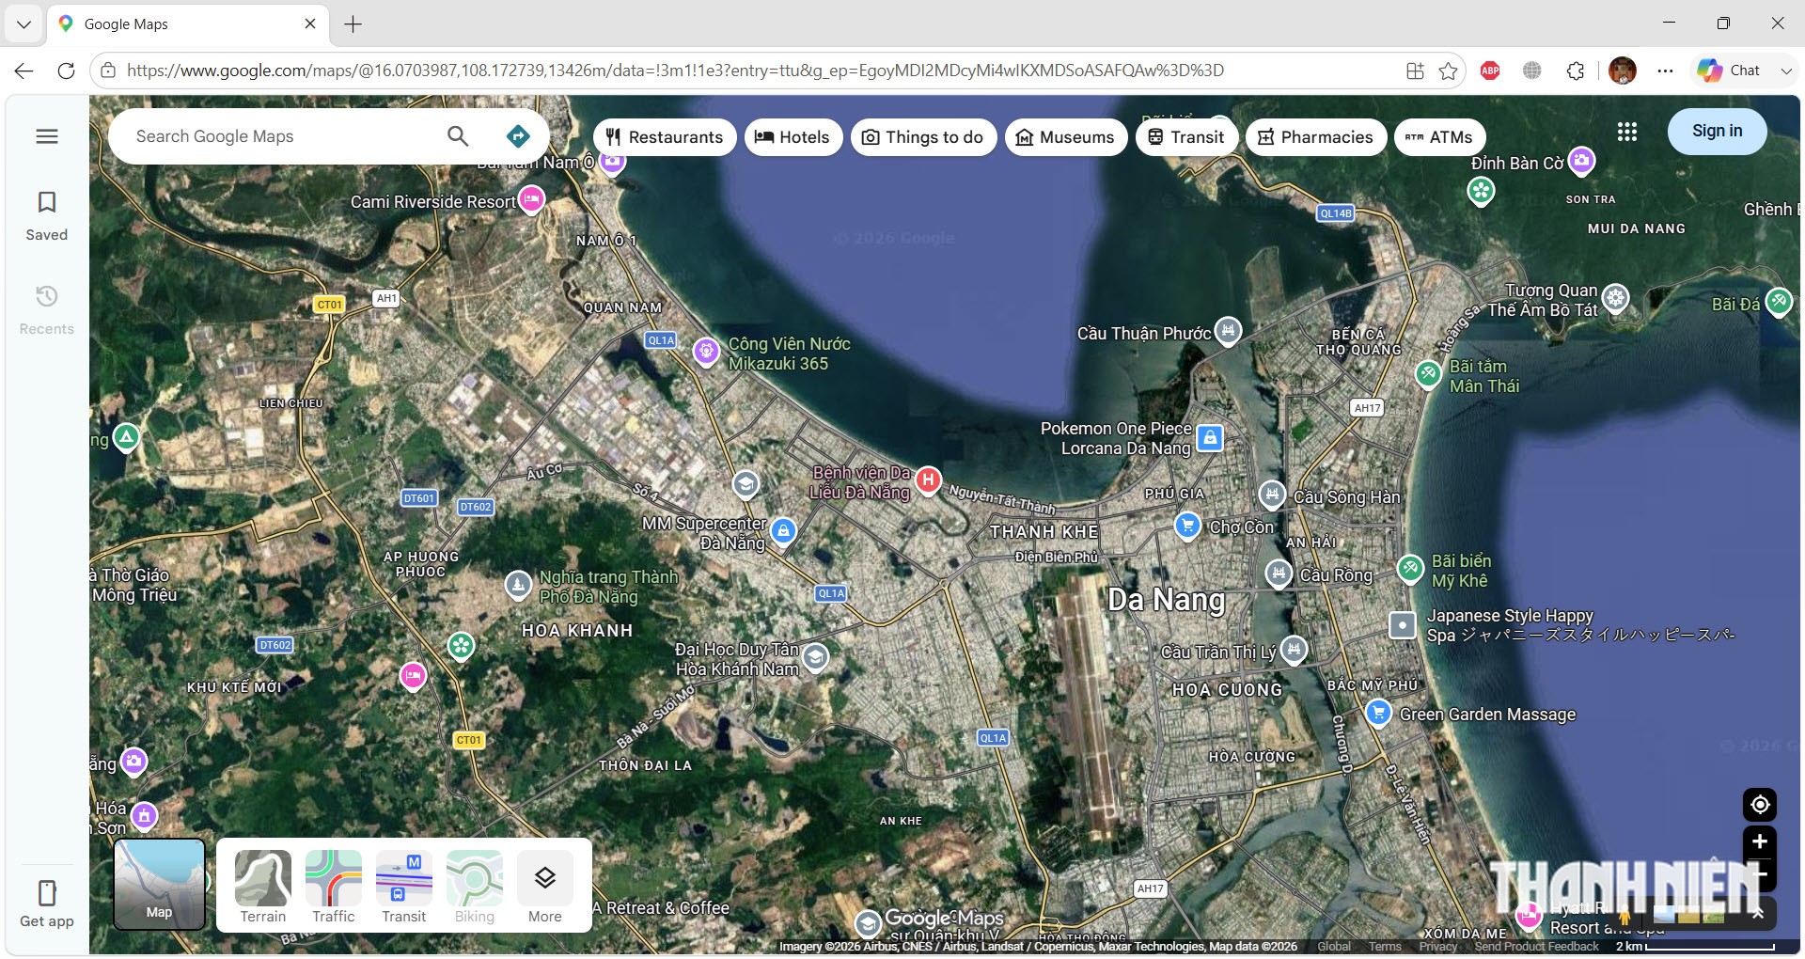
Task: Select the Cầu Trần Thị Lý marker
Action: (1294, 648)
